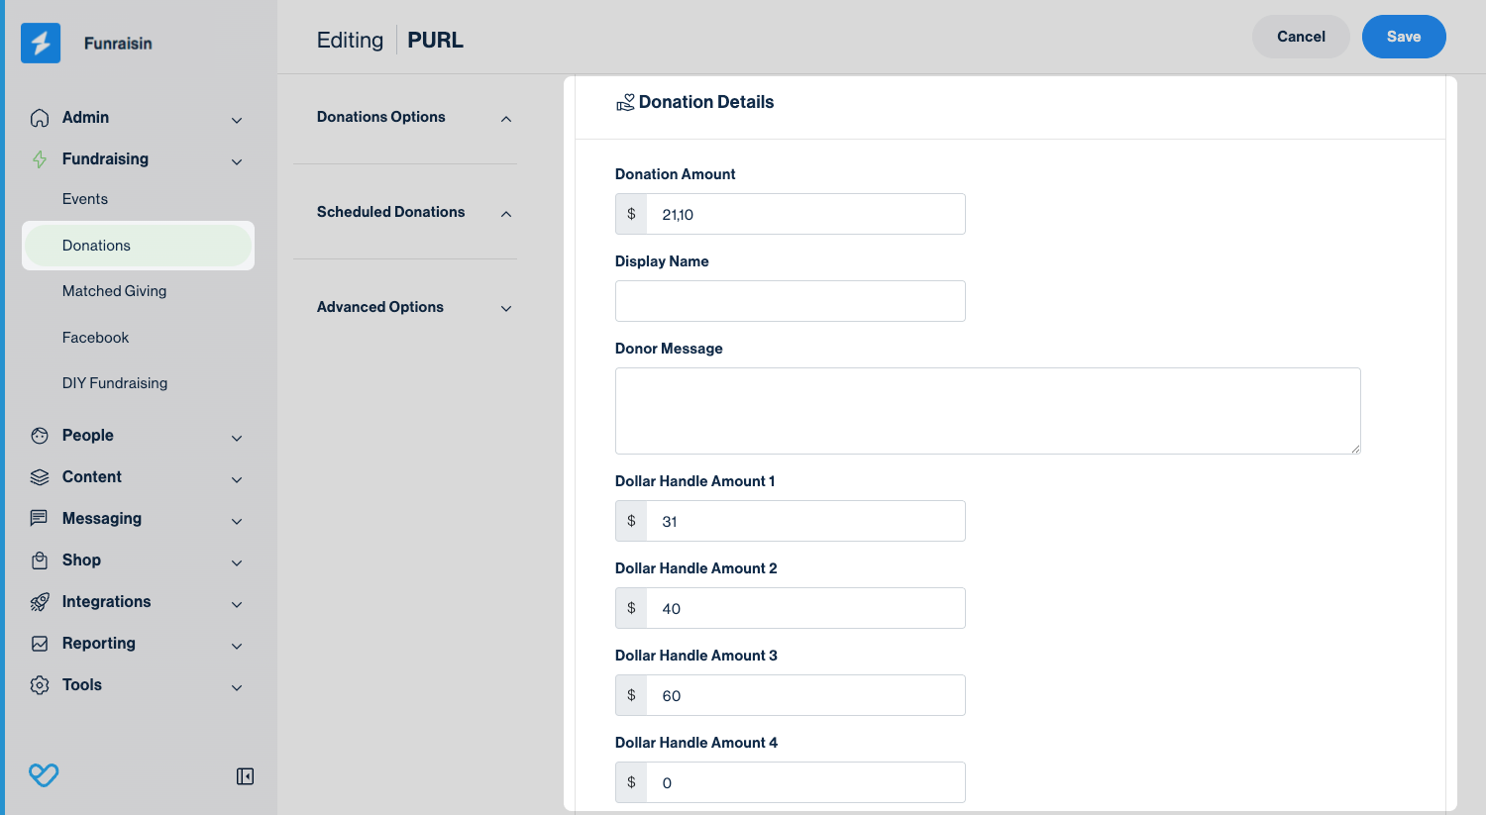Select DIY Fundraising in the sidebar

tap(115, 383)
